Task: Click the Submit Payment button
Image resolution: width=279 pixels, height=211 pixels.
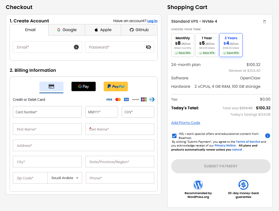Action: coord(221,166)
